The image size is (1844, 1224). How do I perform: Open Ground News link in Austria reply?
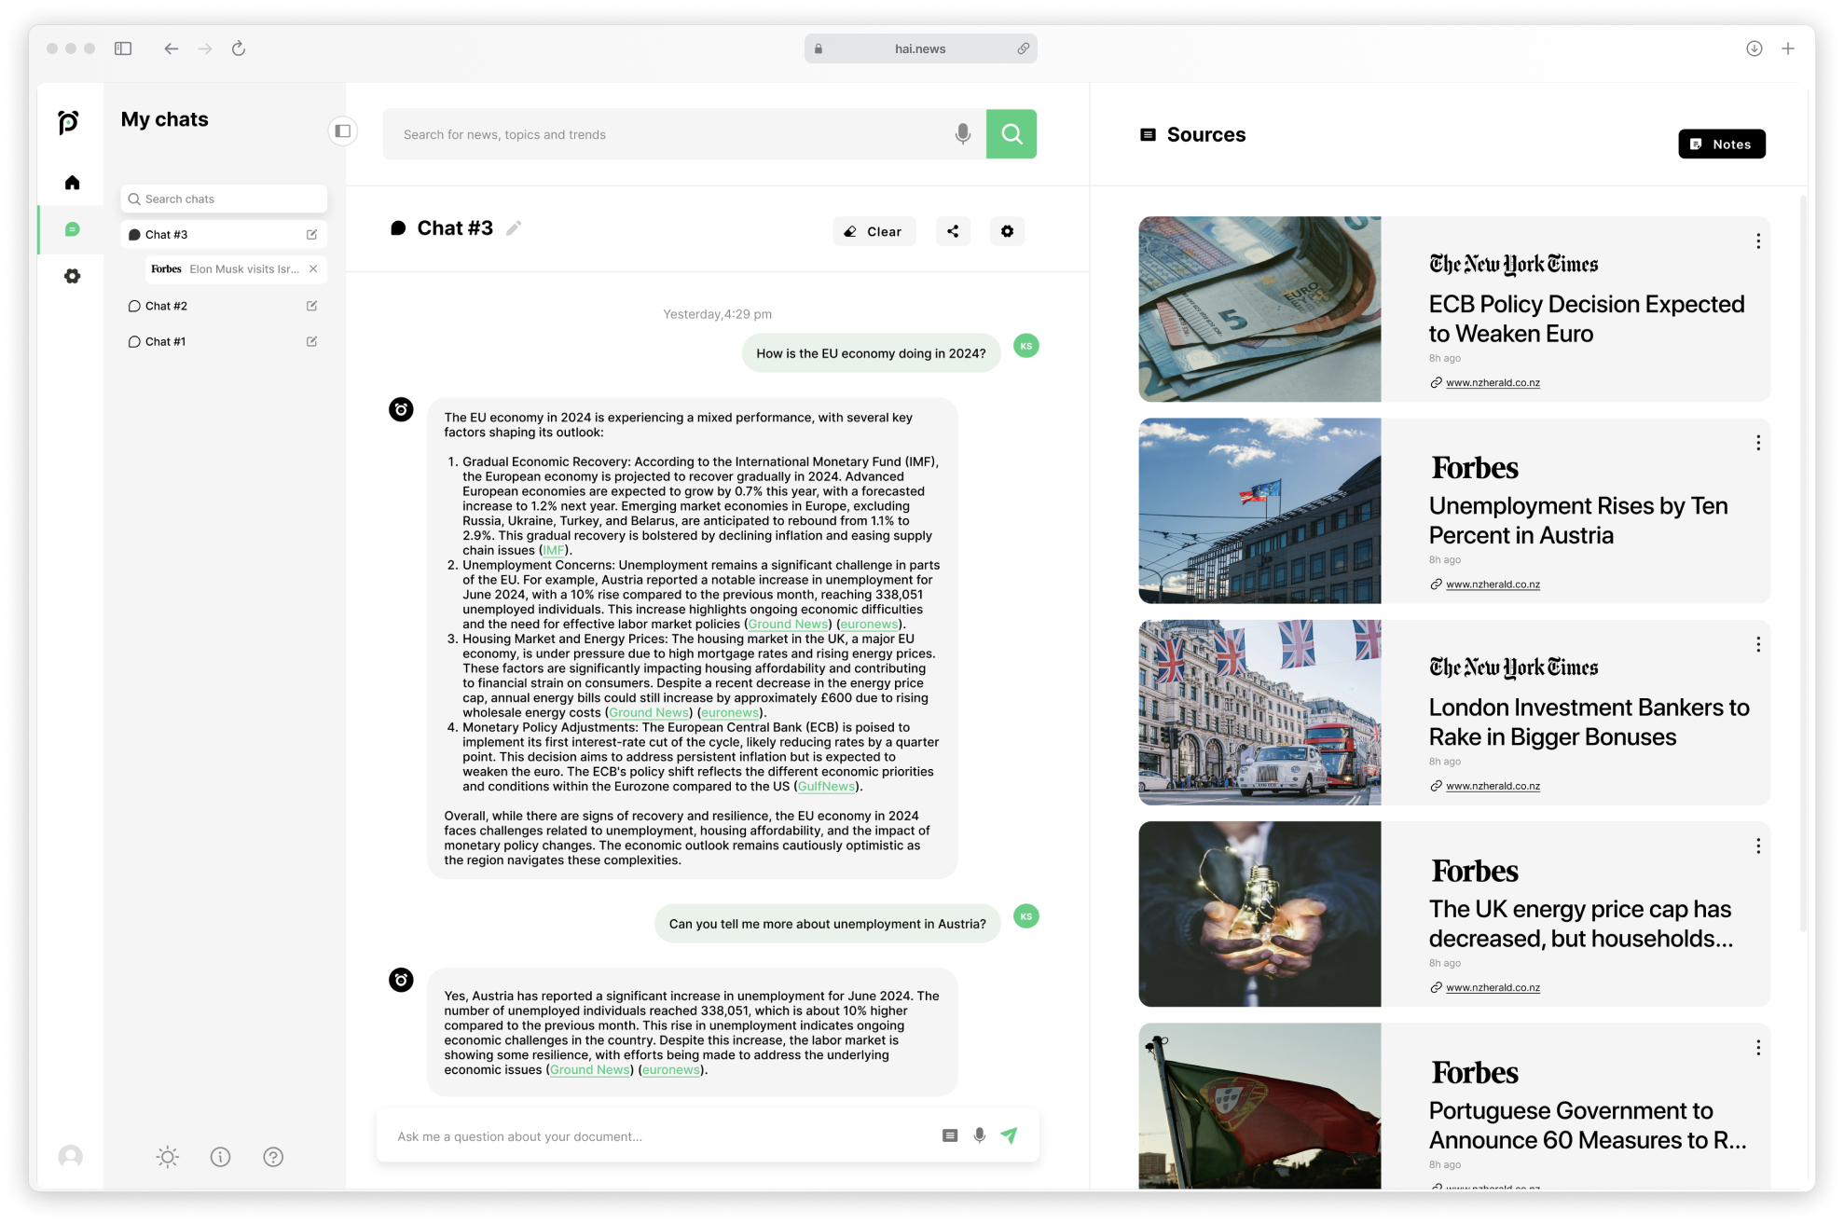[589, 1069]
